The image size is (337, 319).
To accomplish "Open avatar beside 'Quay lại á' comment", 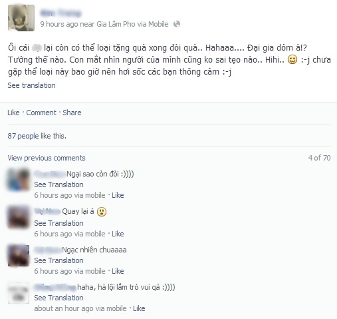I will (x=19, y=217).
